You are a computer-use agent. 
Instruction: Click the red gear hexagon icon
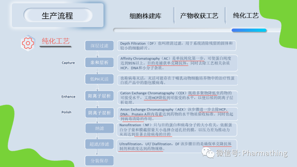(x=28, y=43)
